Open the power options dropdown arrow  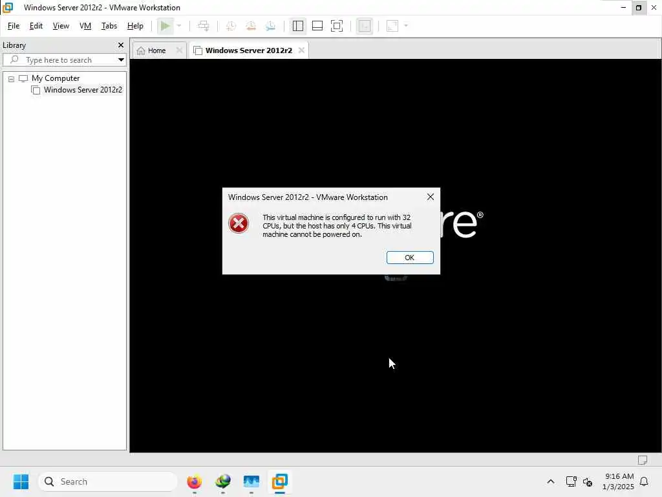tap(179, 26)
